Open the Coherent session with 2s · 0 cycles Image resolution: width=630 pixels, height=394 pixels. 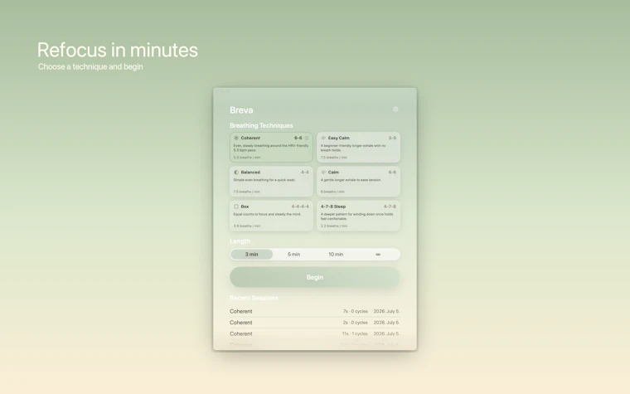click(x=315, y=323)
